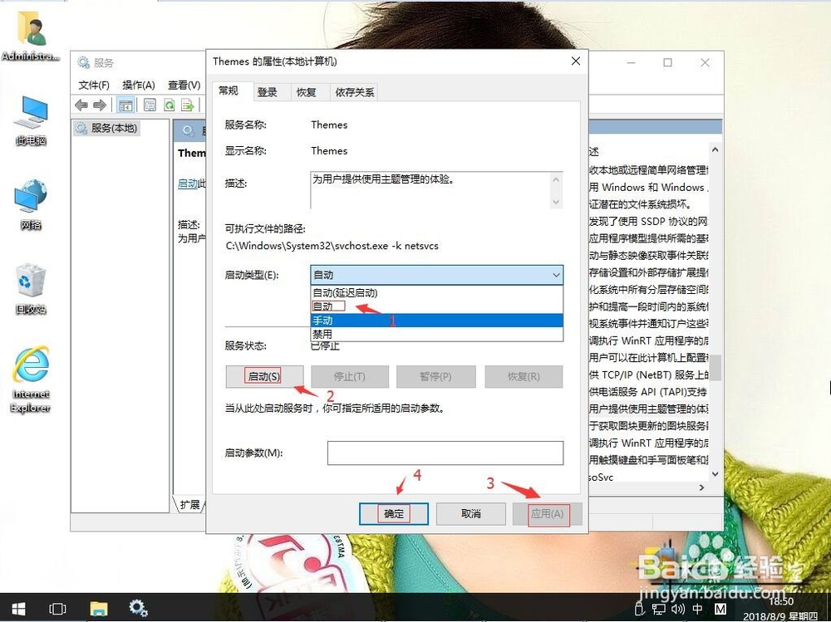Open File Explorer from the taskbar
The width and height of the screenshot is (831, 622).
tap(98, 608)
